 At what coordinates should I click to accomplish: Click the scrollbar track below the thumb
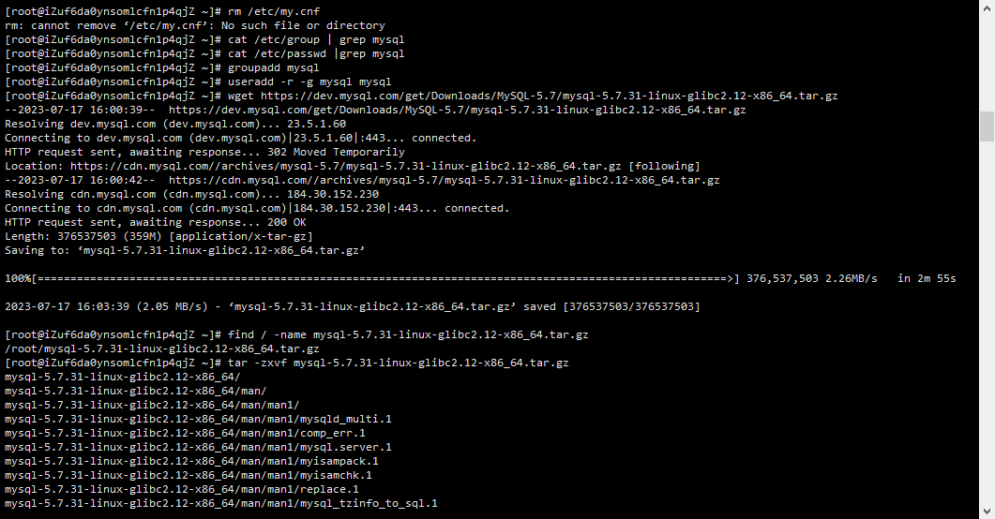click(x=987, y=323)
